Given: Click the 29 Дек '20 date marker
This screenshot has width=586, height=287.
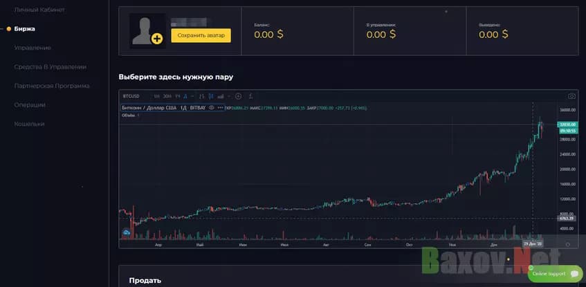Looking at the screenshot, I should click(533, 244).
